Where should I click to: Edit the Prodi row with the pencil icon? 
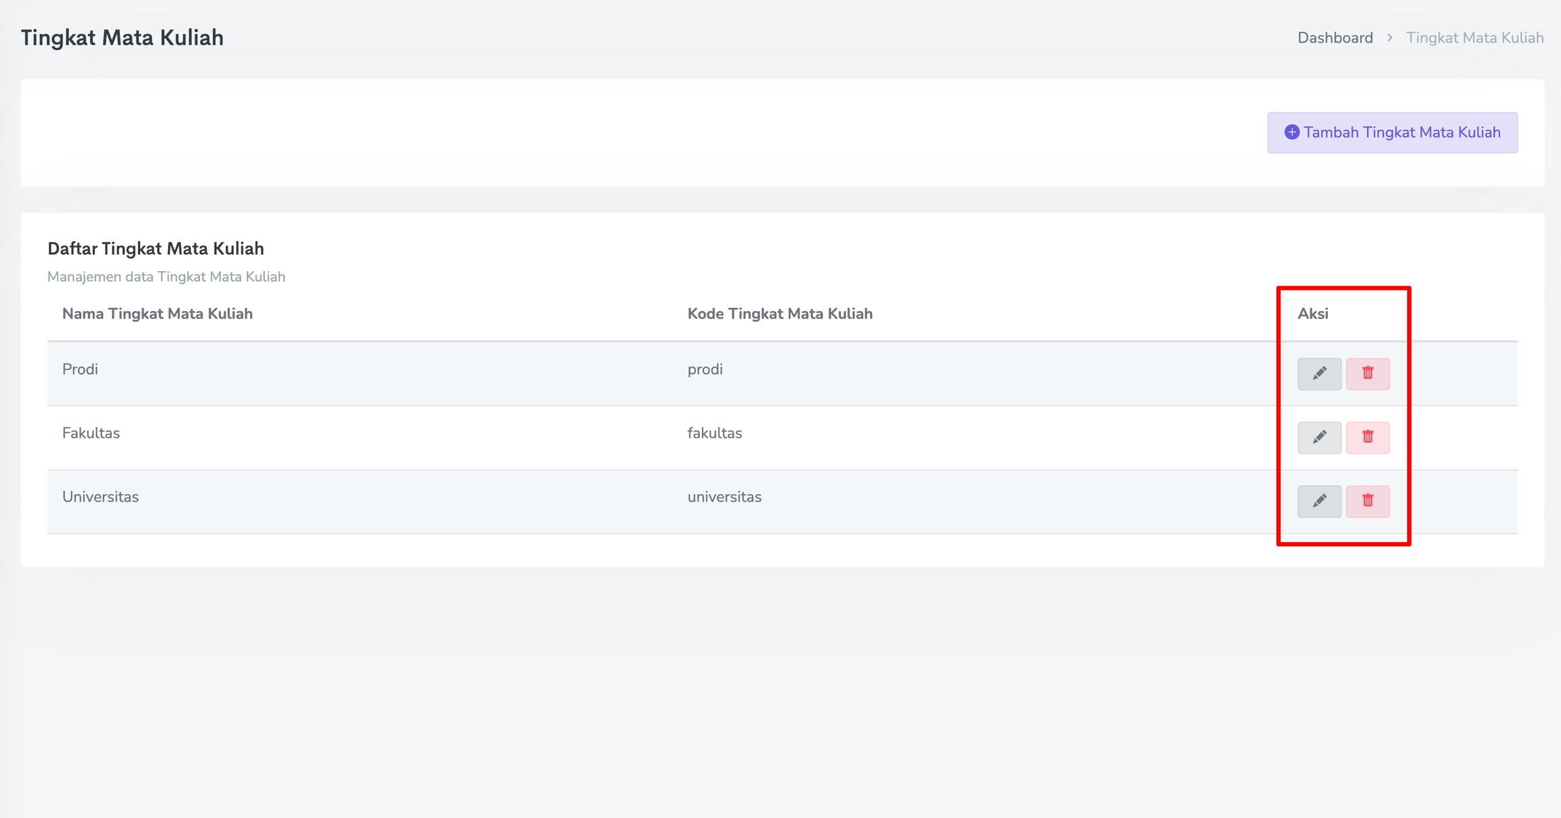[1318, 373]
